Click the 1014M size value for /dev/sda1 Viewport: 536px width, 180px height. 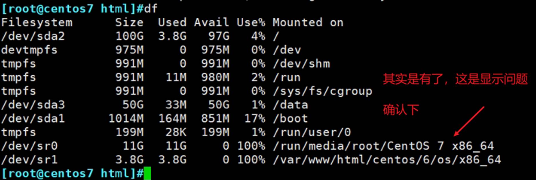tap(126, 118)
